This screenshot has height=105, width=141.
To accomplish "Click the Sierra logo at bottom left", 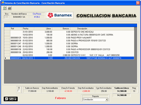I will tap(11, 99).
